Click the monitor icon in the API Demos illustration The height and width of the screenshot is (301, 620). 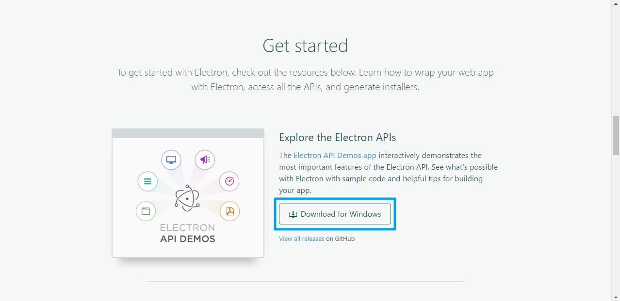[171, 159]
